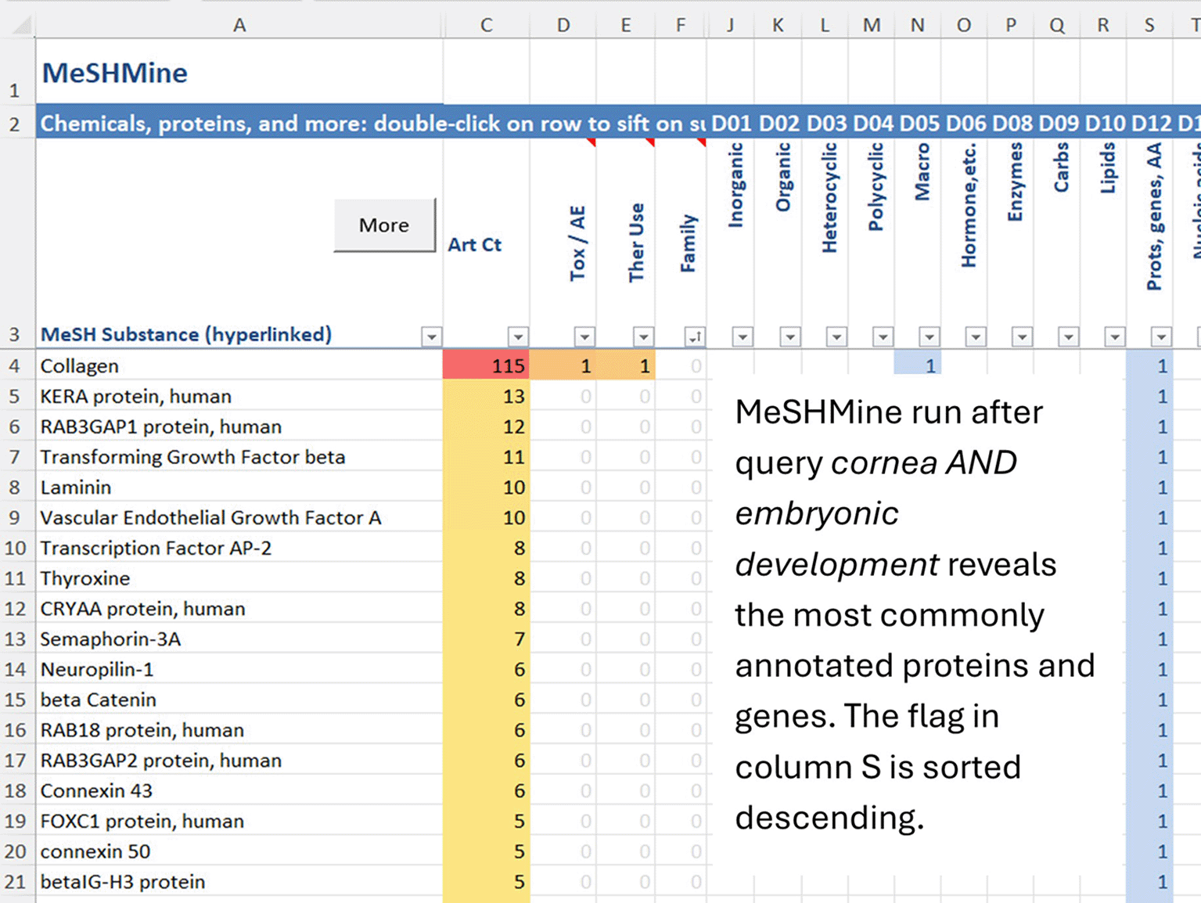Open the Enzymes column filter dropdown
The height and width of the screenshot is (903, 1201).
click(x=1022, y=336)
